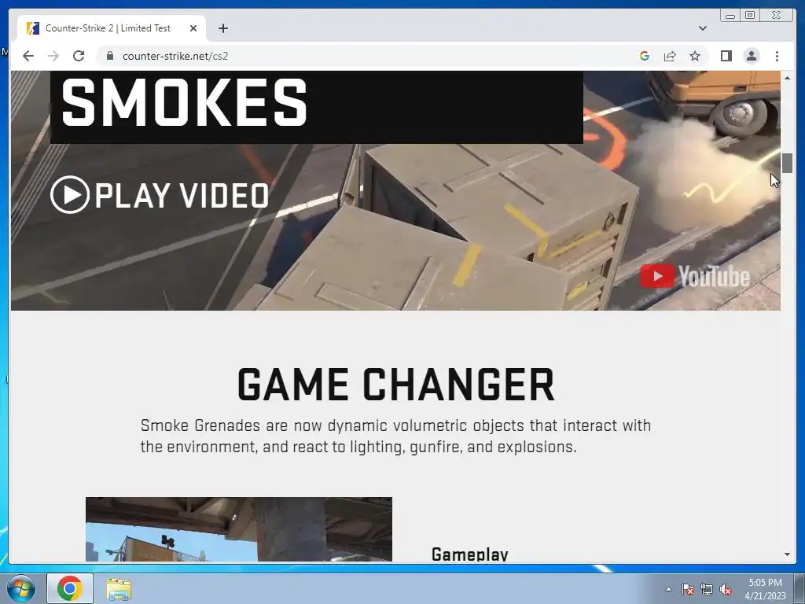The height and width of the screenshot is (604, 805).
Task: Click the page scrollbar thumb
Action: [788, 163]
